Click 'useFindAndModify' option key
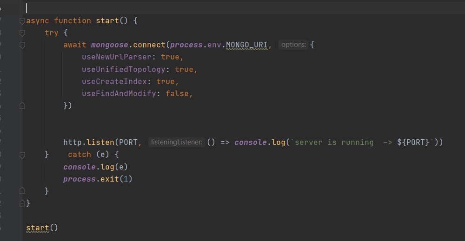465x241 pixels. point(119,93)
